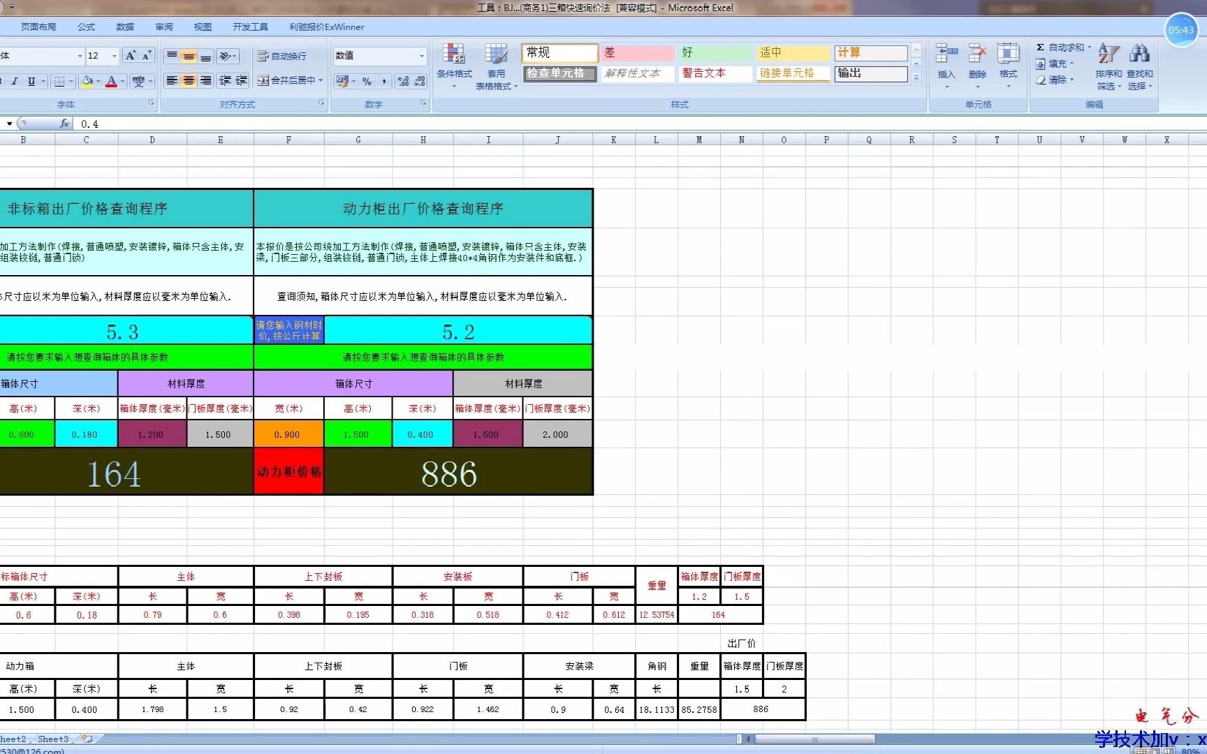Viewport: 1207px width, 754px height.
Task: Click 合并后居中 merge and center
Action: coord(286,81)
